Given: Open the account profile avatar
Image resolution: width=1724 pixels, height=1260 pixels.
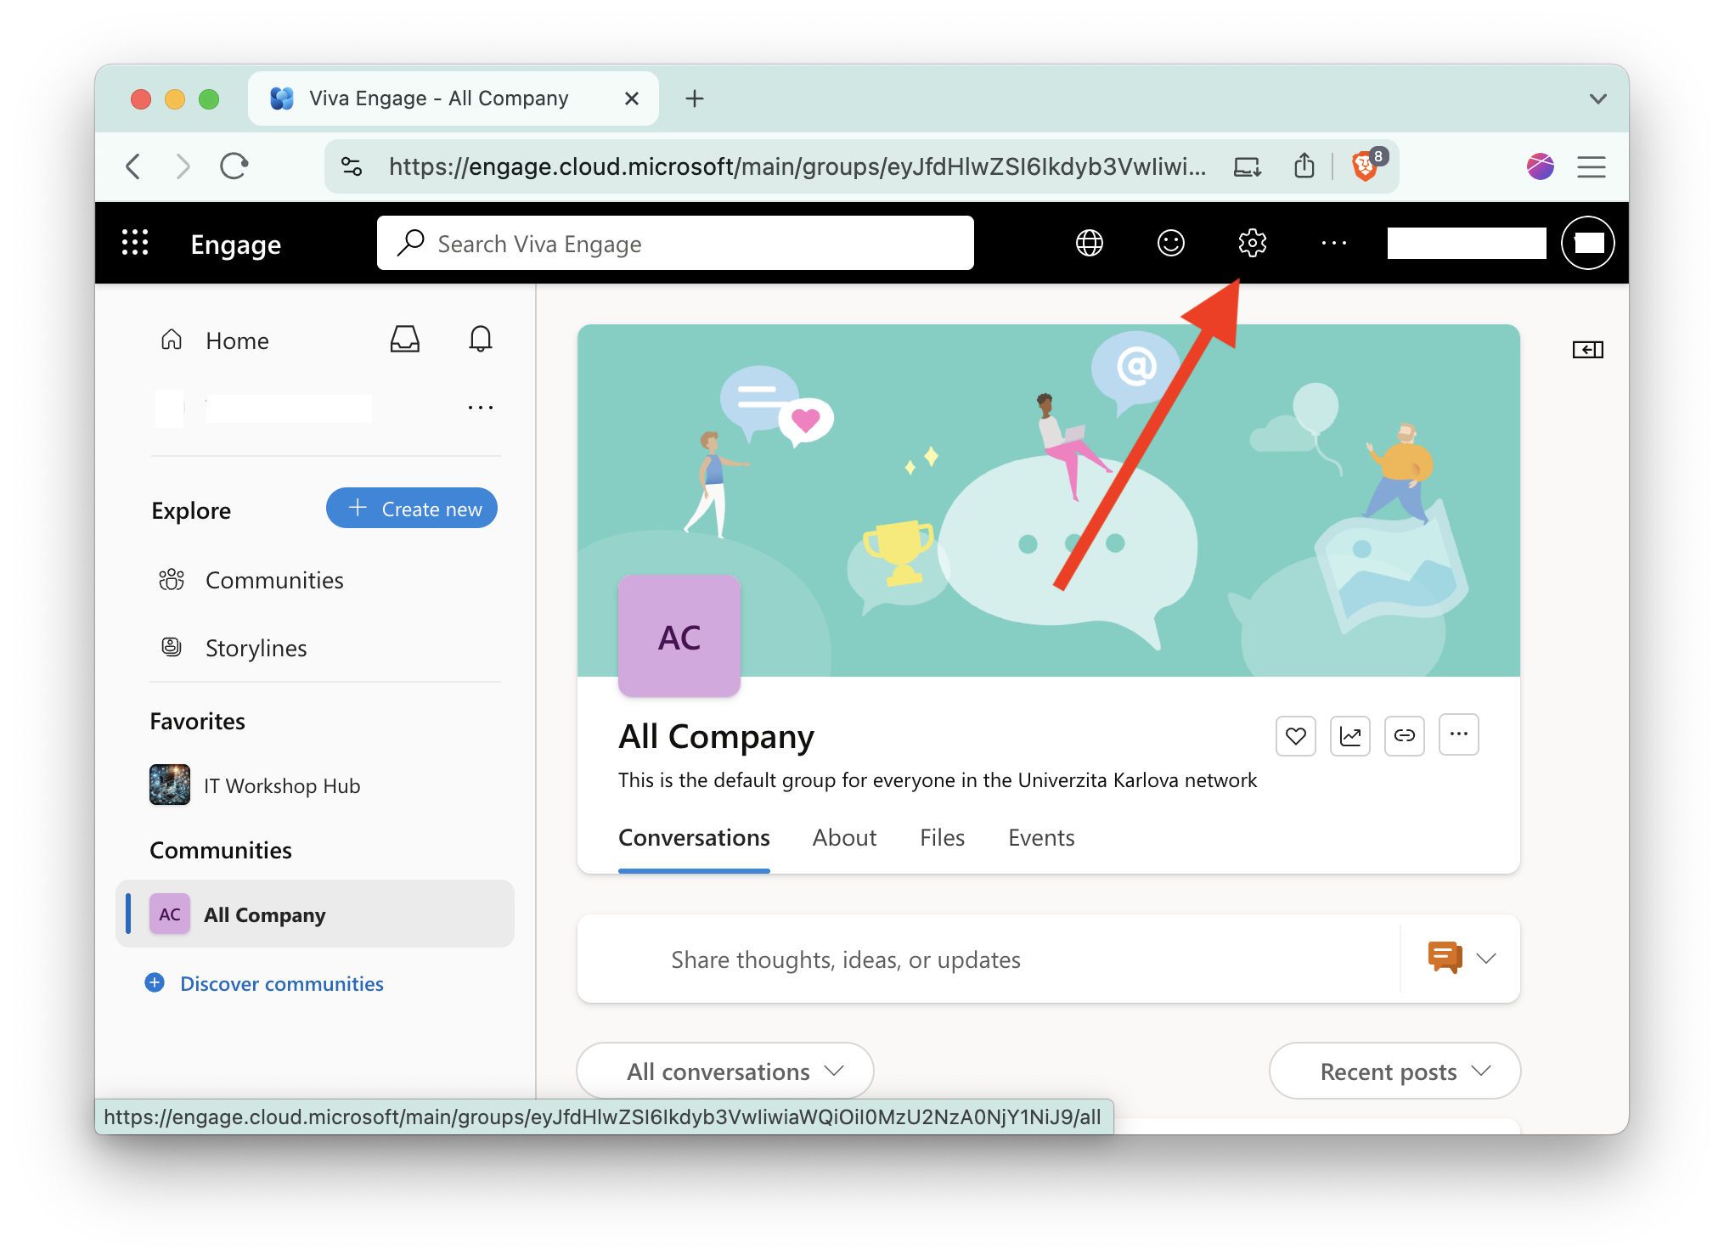Looking at the screenshot, I should click(1587, 244).
